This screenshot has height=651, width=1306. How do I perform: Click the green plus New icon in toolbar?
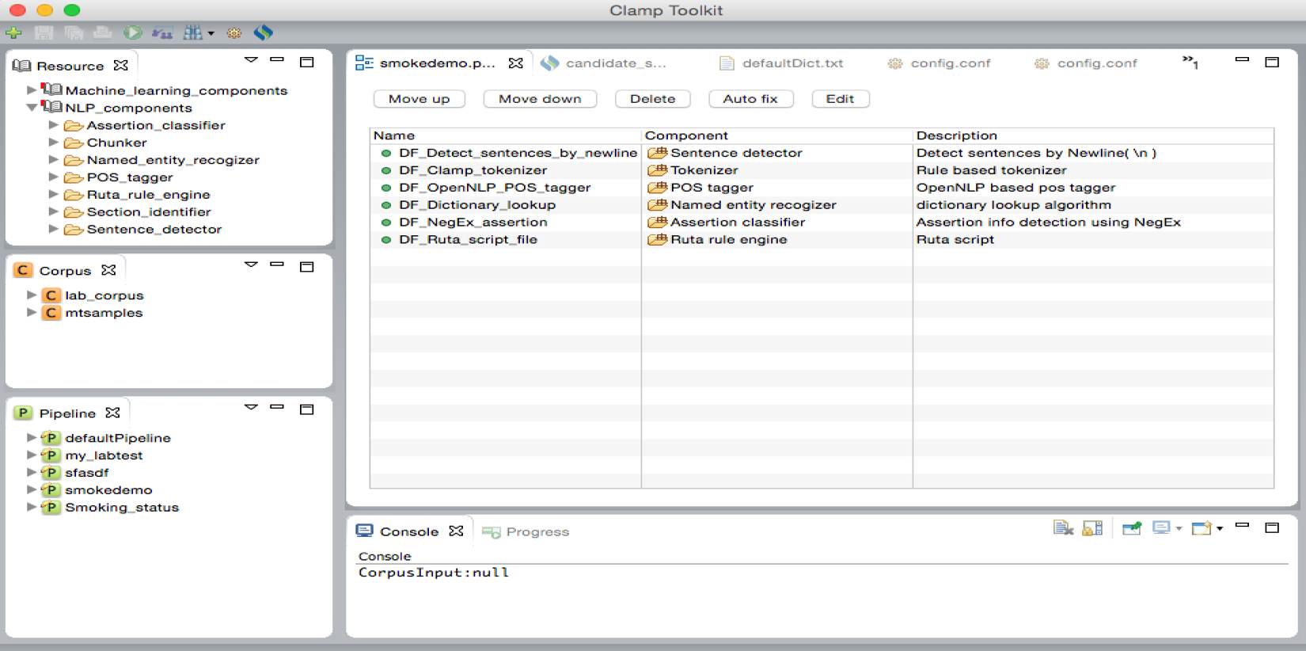[x=13, y=32]
